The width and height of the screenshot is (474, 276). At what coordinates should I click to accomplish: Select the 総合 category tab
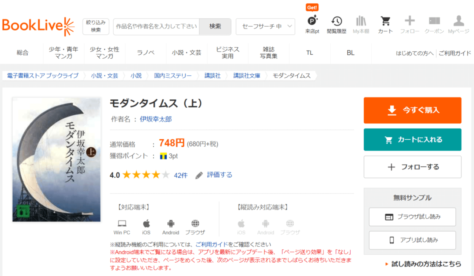22,53
